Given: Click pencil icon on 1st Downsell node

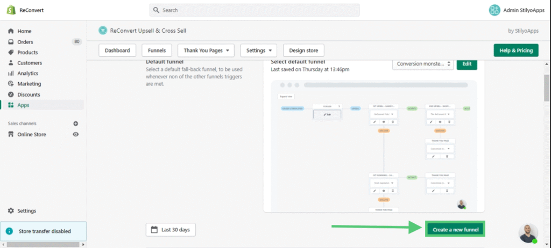Looking at the screenshot, I should 375,191.
